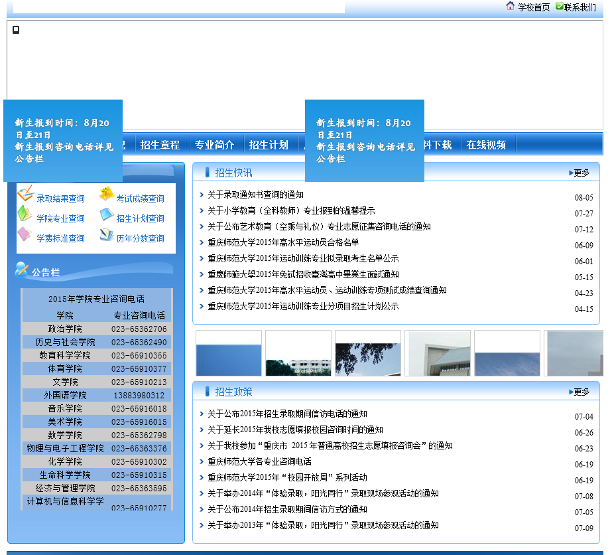Click the 招生快讯 section heading
The width and height of the screenshot is (610, 555).
(233, 173)
